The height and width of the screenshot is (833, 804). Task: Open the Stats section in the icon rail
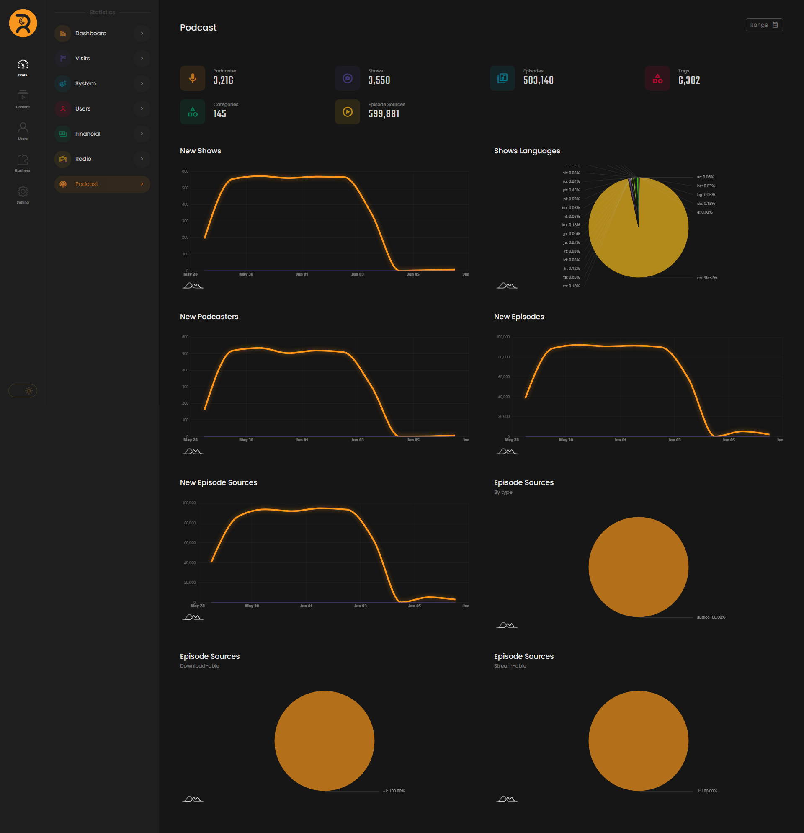23,67
